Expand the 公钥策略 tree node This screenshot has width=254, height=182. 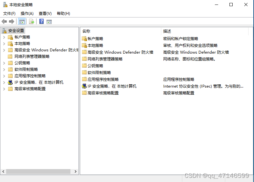[x=4, y=63]
